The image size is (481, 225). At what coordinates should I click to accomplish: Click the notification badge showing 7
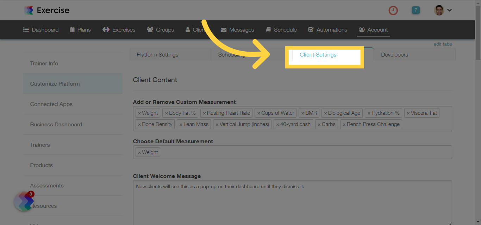click(x=416, y=10)
